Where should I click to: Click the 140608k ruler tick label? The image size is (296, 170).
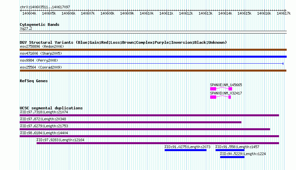tap(107, 13)
